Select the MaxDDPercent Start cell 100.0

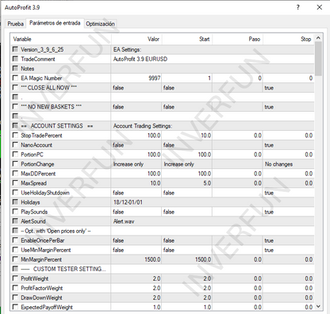[187, 174]
